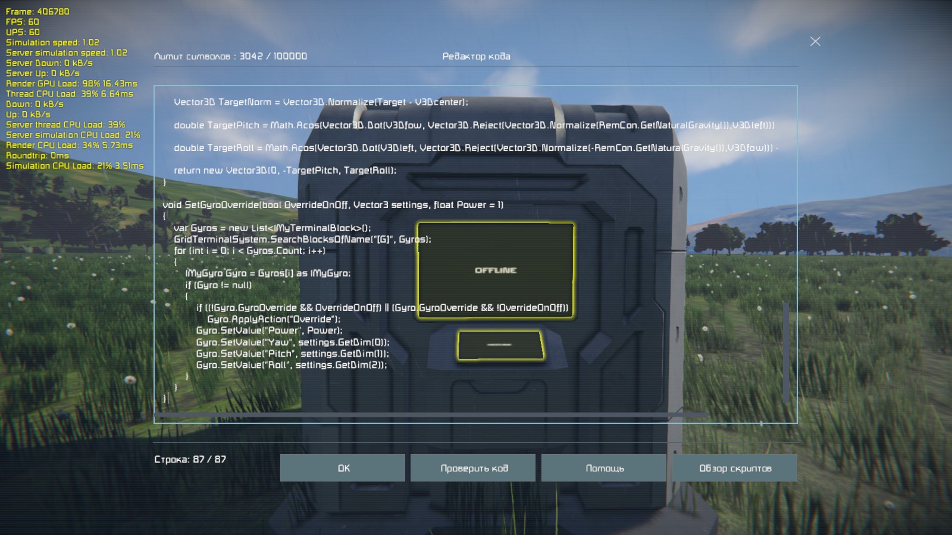Screen dimensions: 952x535
Task: Click the return new Vector3D line
Action: pos(284,171)
